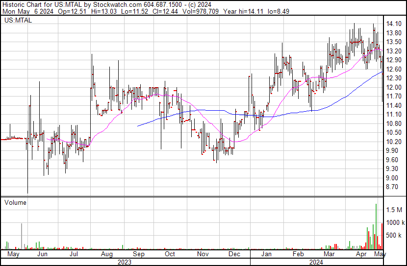407x266 pixels.
Task: Select the Jan month marker
Action: (267, 254)
